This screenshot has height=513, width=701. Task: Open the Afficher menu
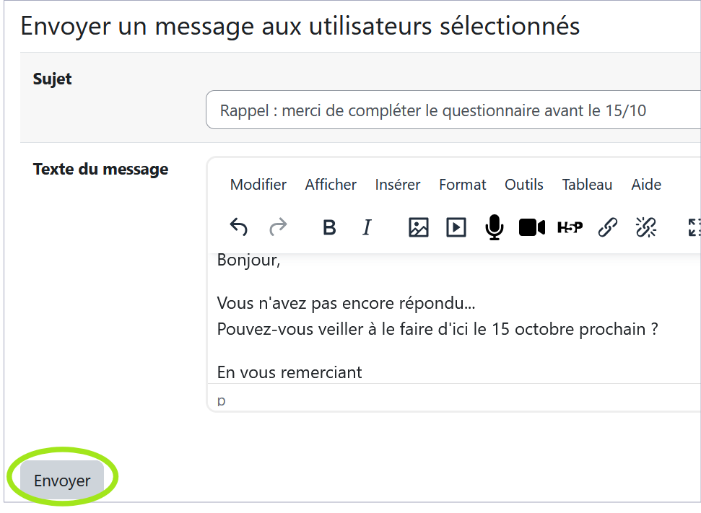coord(331,185)
